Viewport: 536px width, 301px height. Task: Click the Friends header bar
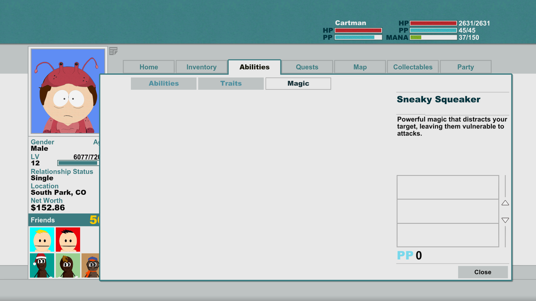click(64, 220)
